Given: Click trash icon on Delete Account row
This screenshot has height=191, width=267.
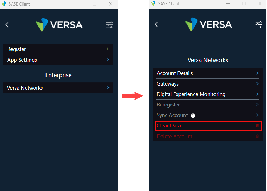Looking at the screenshot, I should point(257,136).
